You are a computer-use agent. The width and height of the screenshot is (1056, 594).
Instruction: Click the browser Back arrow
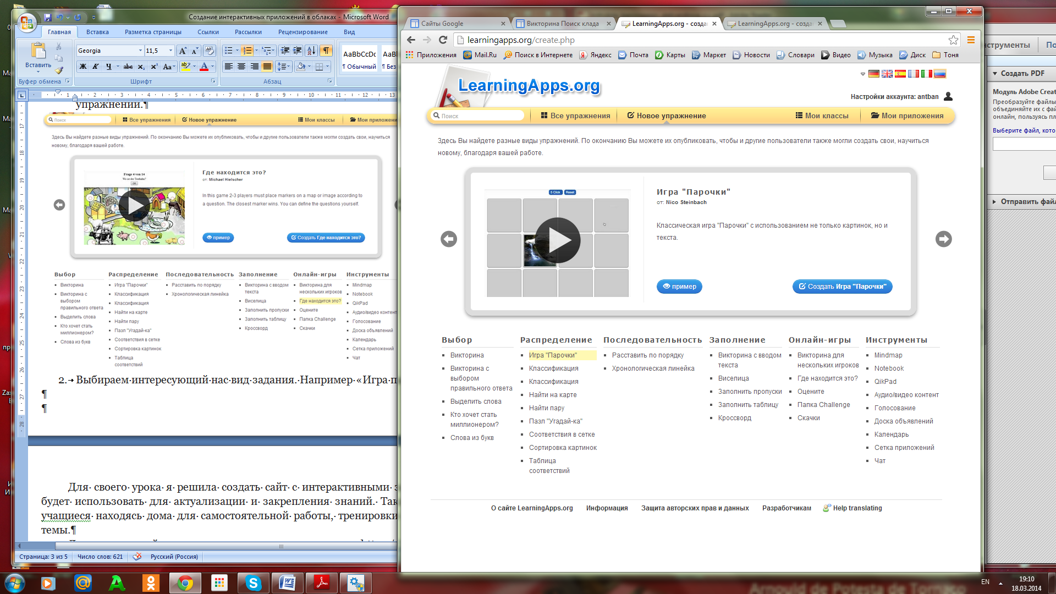click(x=411, y=40)
